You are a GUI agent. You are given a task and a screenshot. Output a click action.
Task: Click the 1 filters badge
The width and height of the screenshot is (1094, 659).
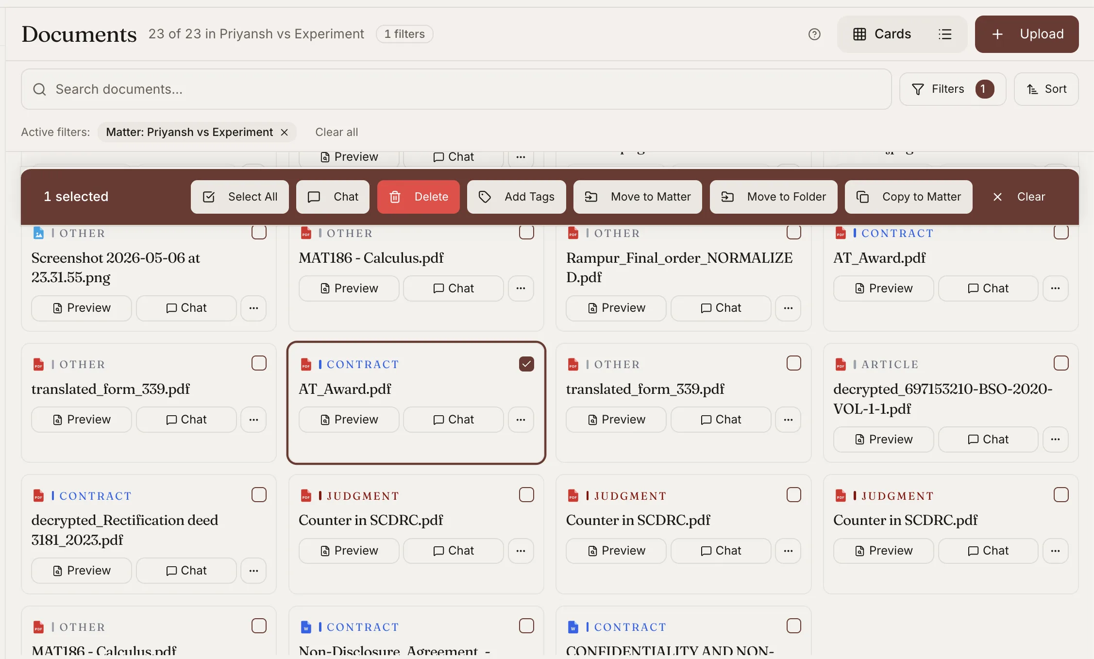(x=404, y=34)
